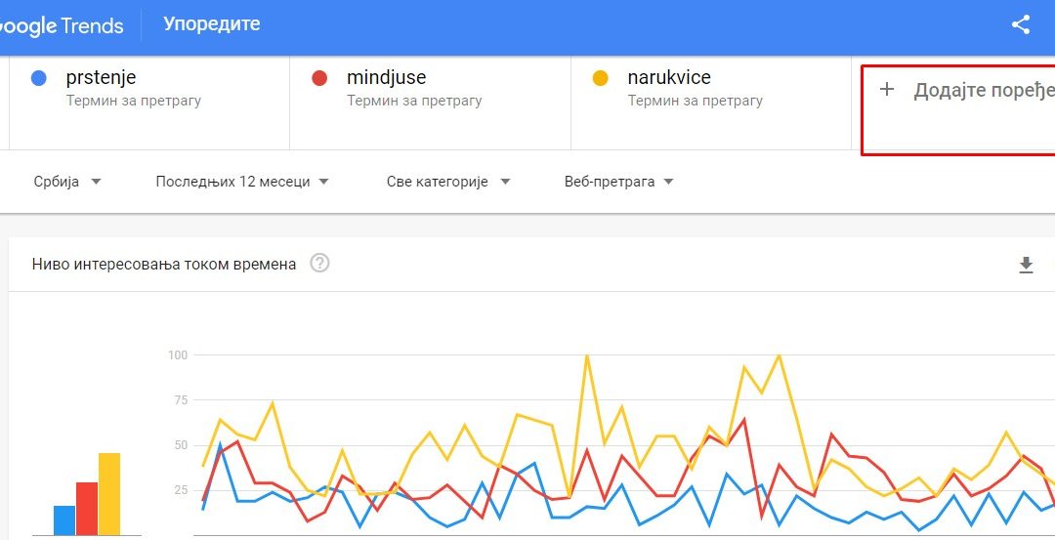The width and height of the screenshot is (1055, 540).
Task: Download the interest over time chart
Action: point(1026,265)
